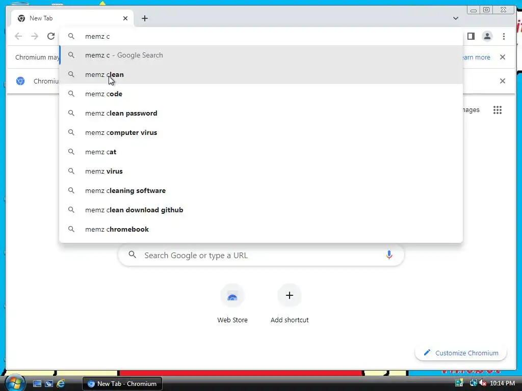Click the browser forward arrow
This screenshot has height=391, width=522.
click(x=35, y=36)
